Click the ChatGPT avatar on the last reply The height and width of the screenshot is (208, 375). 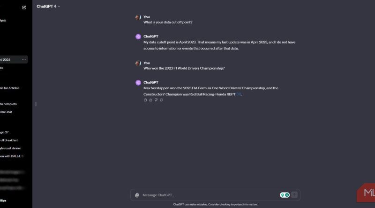[x=138, y=83]
